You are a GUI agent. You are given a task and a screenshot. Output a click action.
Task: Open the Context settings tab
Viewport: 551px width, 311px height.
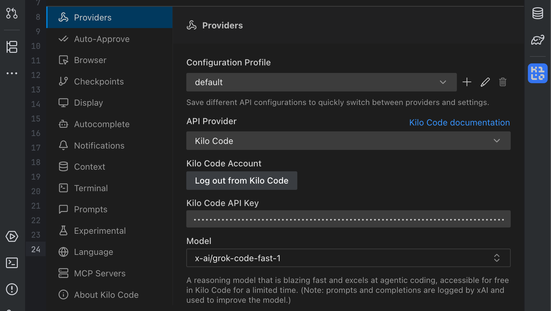[x=110, y=167]
